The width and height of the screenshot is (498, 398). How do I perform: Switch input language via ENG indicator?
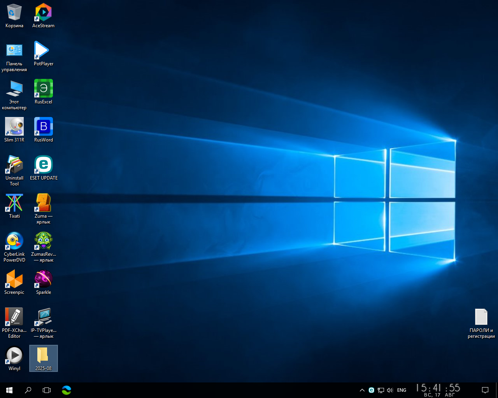[402, 390]
